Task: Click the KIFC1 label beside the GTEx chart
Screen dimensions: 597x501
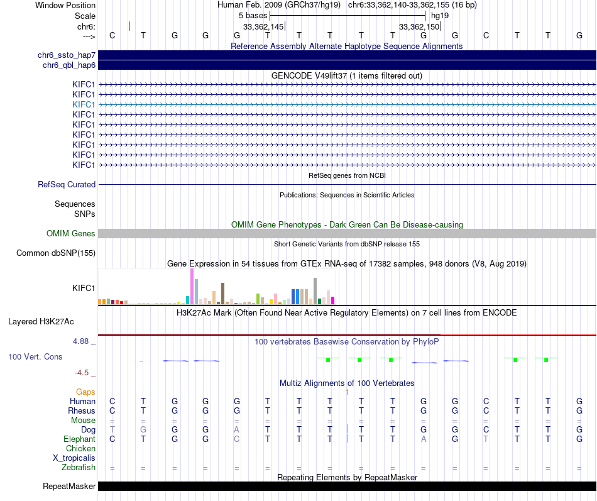Action: pyautogui.click(x=84, y=288)
